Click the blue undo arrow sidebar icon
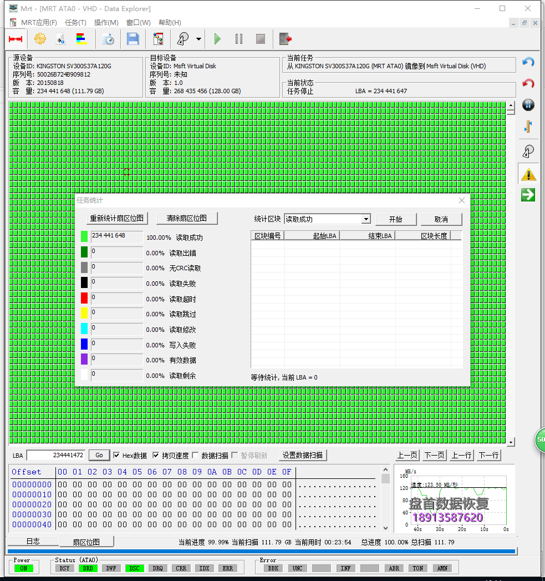Screen dimensions: 545x581 tap(528, 62)
